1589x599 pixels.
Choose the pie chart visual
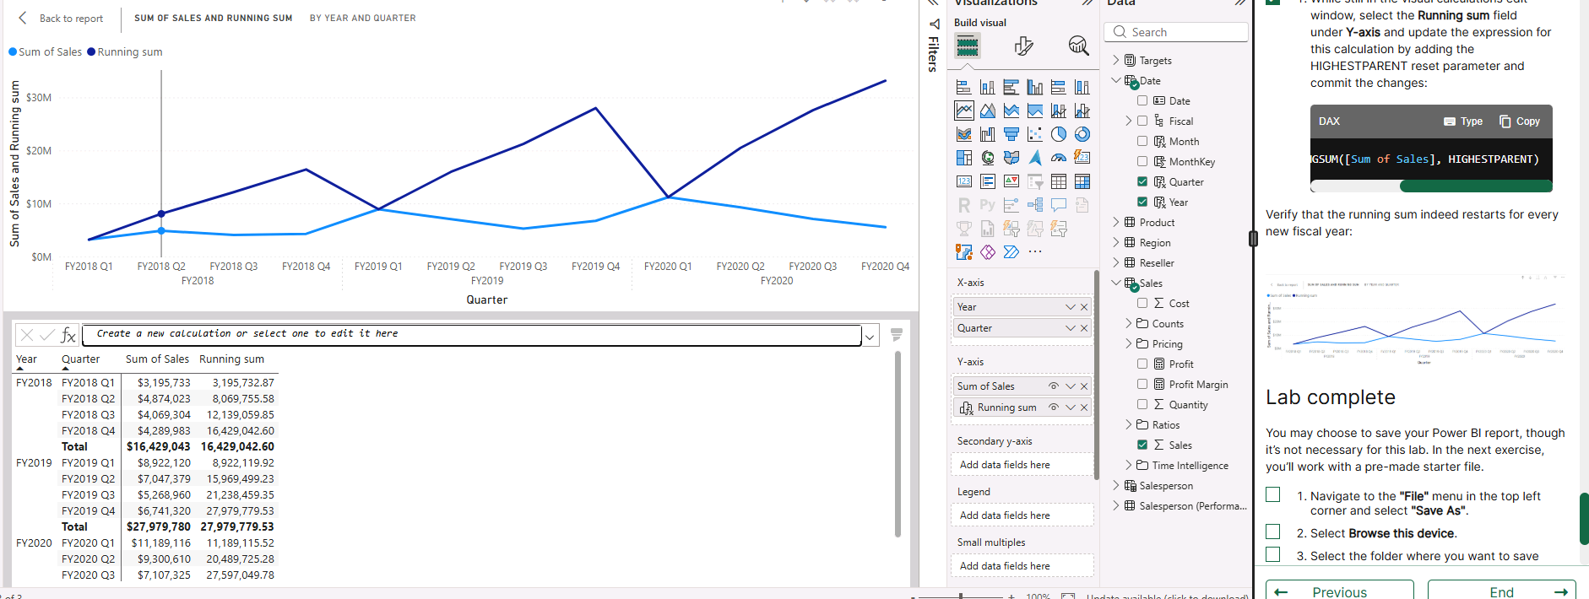(1058, 134)
